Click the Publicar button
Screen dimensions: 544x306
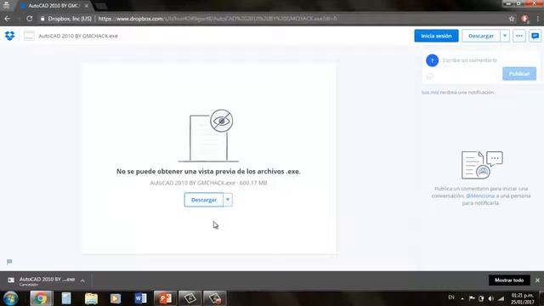click(519, 74)
